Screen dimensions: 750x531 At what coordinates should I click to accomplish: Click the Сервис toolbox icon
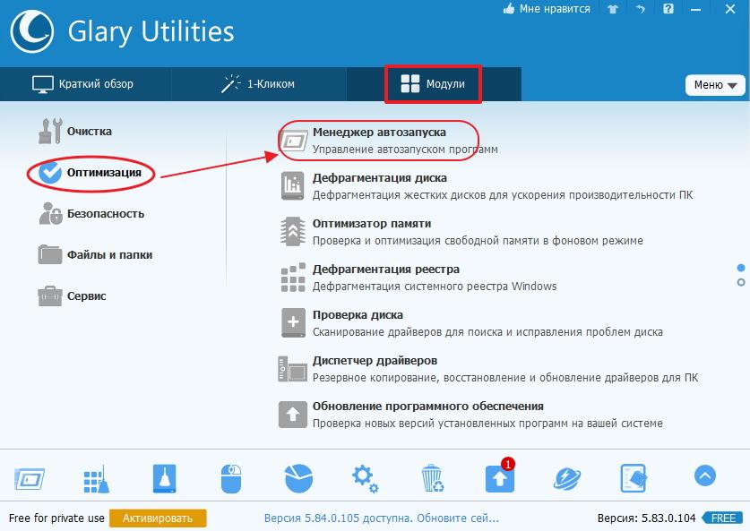pyautogui.click(x=50, y=295)
